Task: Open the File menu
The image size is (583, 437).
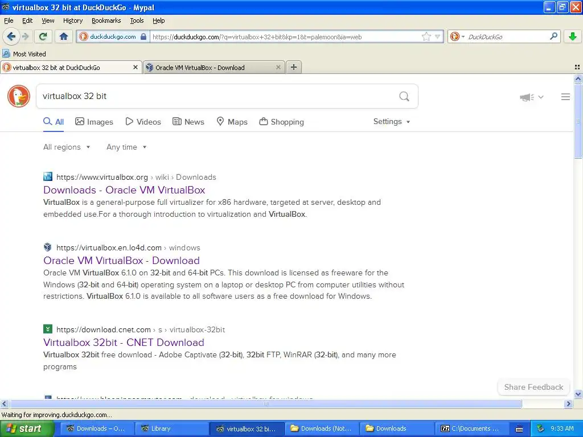Action: click(x=9, y=20)
